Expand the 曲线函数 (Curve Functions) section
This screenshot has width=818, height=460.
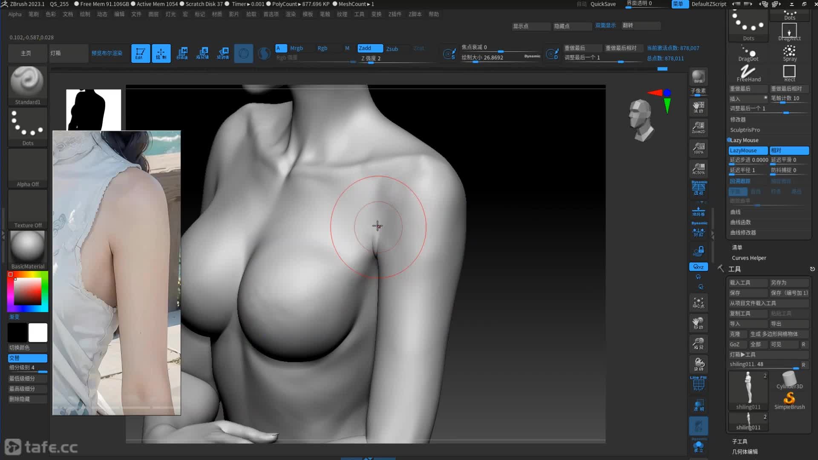click(x=740, y=222)
